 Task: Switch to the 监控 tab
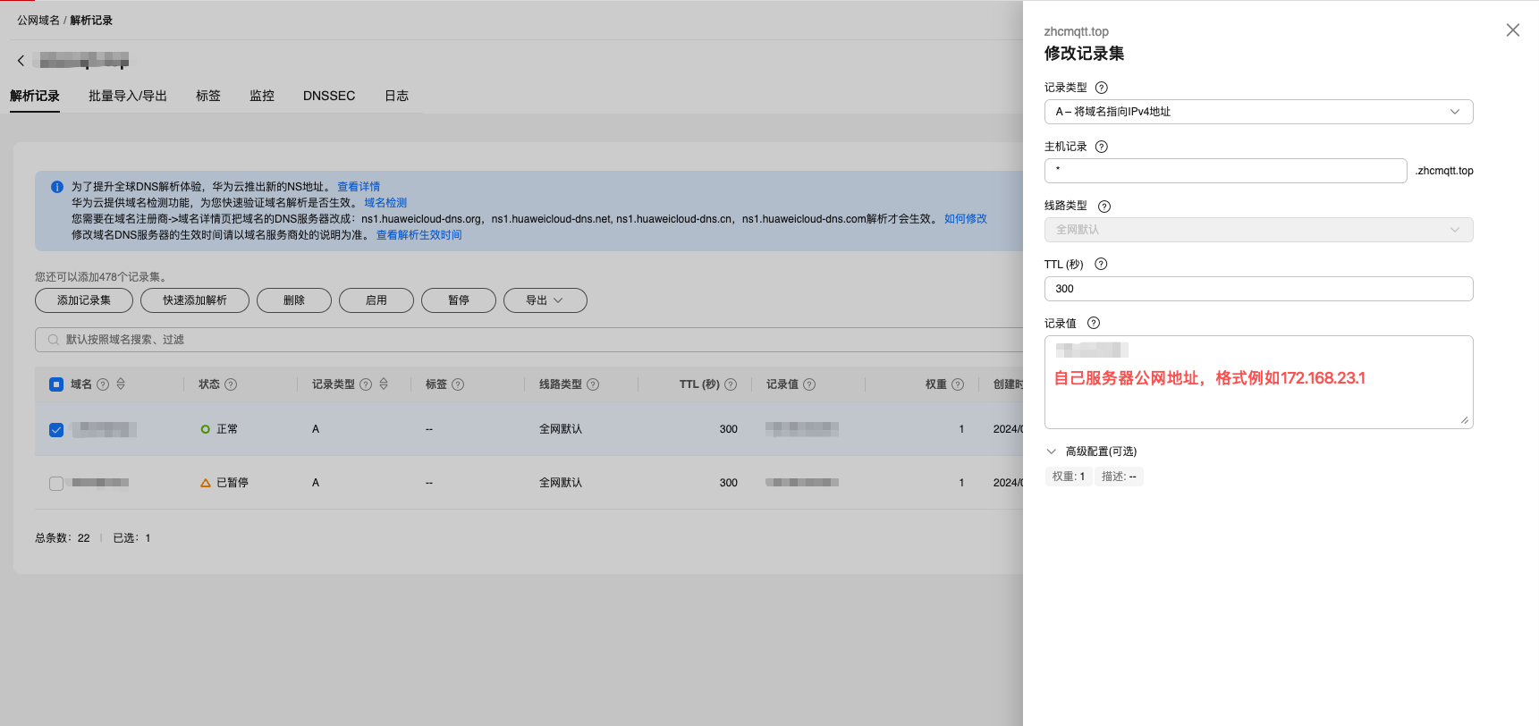tap(262, 96)
